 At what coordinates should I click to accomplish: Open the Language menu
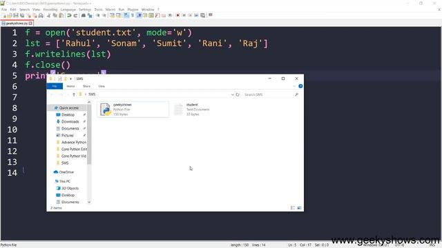click(68, 10)
